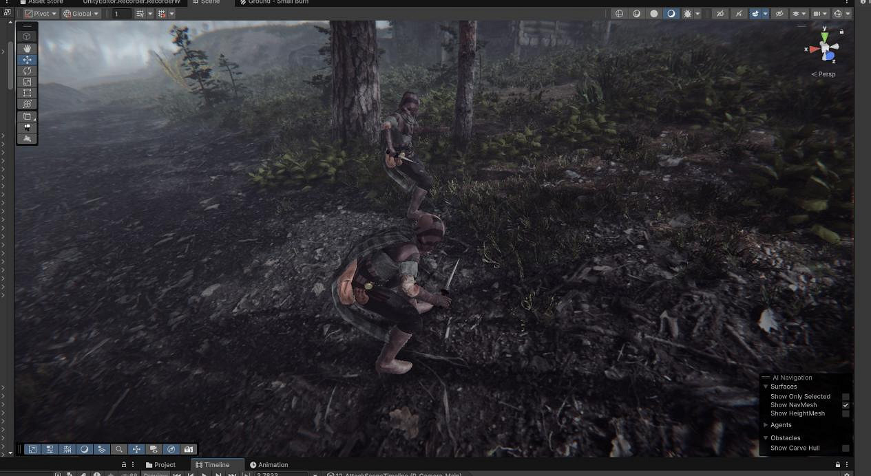Image resolution: width=871 pixels, height=476 pixels.
Task: Enable Show HeightMesh checkbox
Action: 846,413
